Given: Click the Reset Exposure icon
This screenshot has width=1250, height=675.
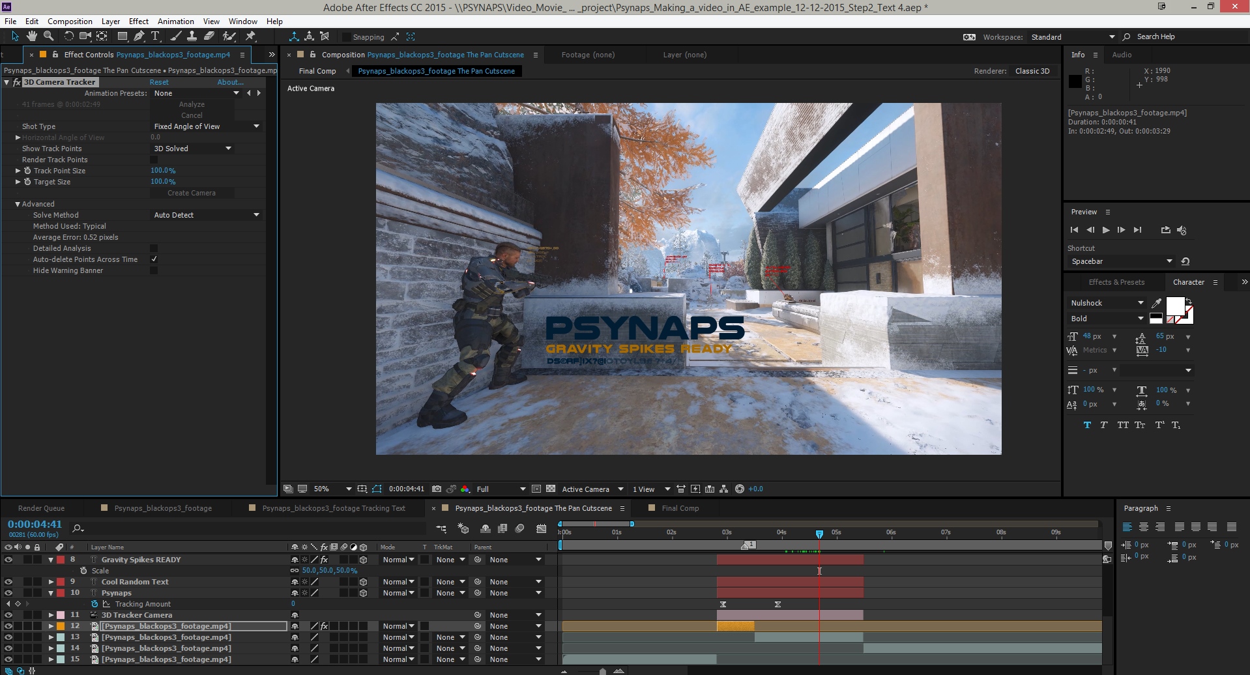Looking at the screenshot, I should (740, 489).
